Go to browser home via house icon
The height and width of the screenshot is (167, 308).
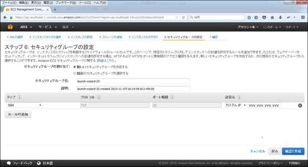tap(273, 17)
